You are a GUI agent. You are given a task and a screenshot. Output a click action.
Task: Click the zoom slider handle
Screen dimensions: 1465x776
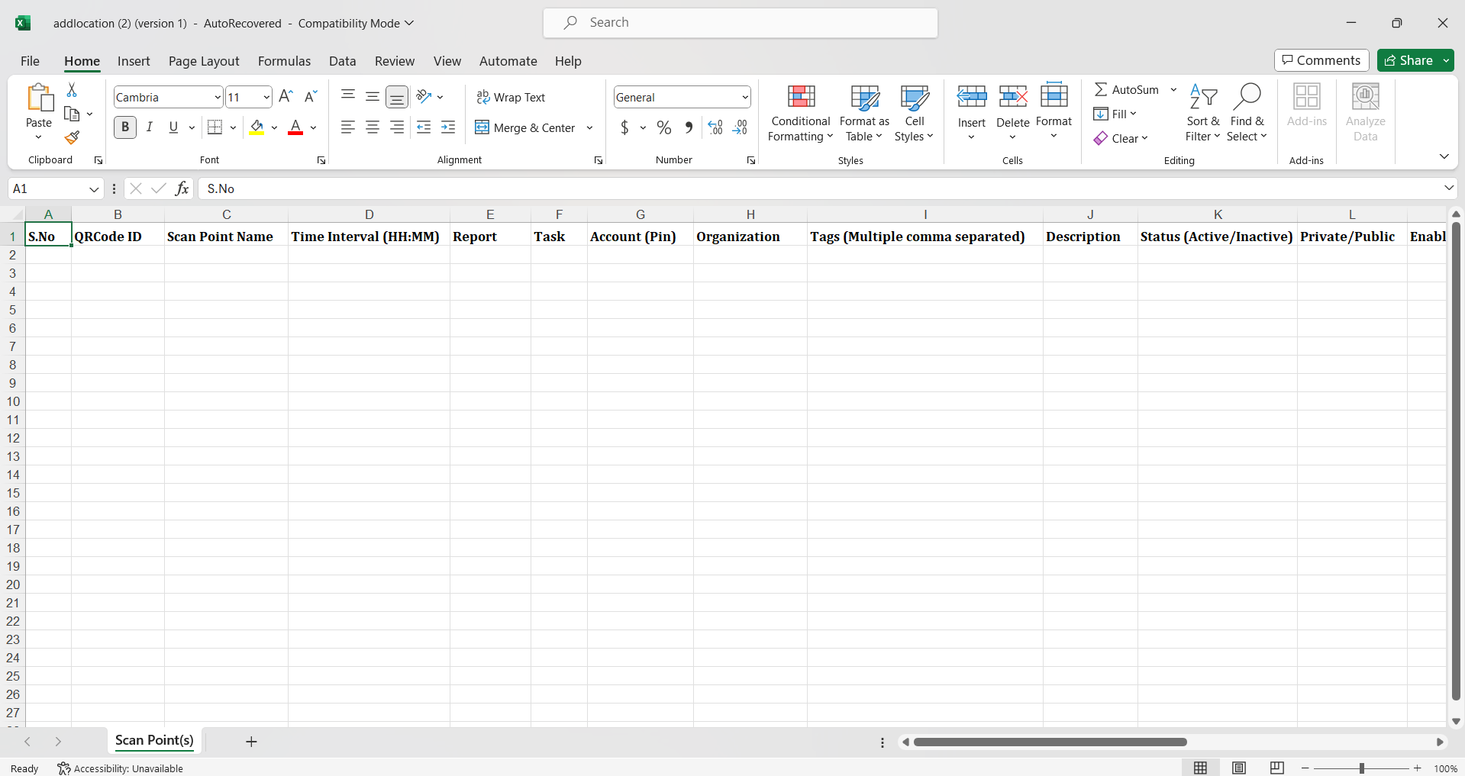click(1361, 768)
